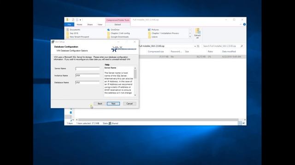Image resolution: width=295 pixels, height=165 pixels.
Task: Collapse the Explorer ribbon with chevron
Action: pyautogui.click(x=241, y=24)
